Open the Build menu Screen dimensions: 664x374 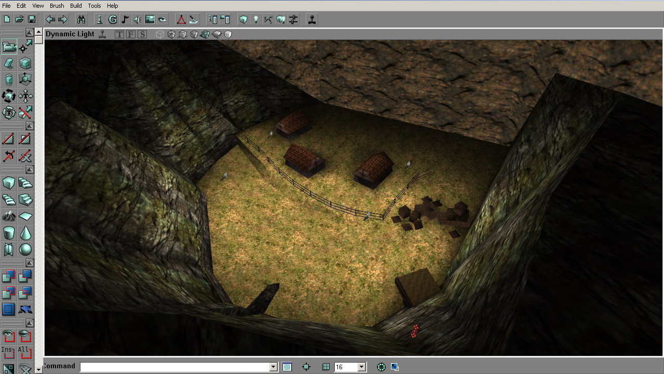pyautogui.click(x=76, y=6)
